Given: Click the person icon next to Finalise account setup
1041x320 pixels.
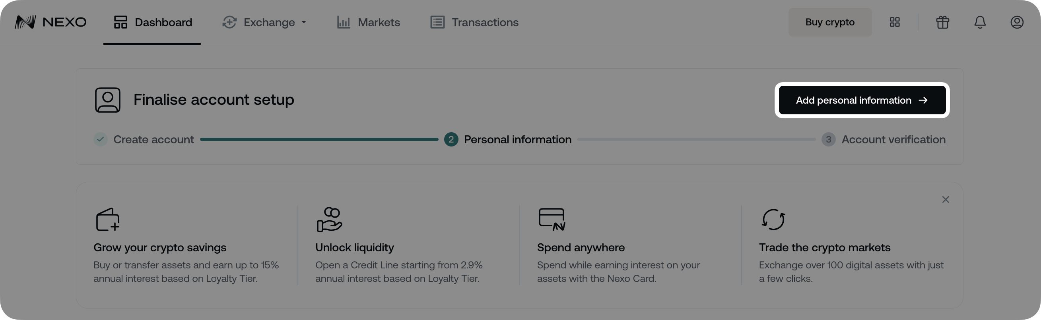Looking at the screenshot, I should (x=107, y=100).
